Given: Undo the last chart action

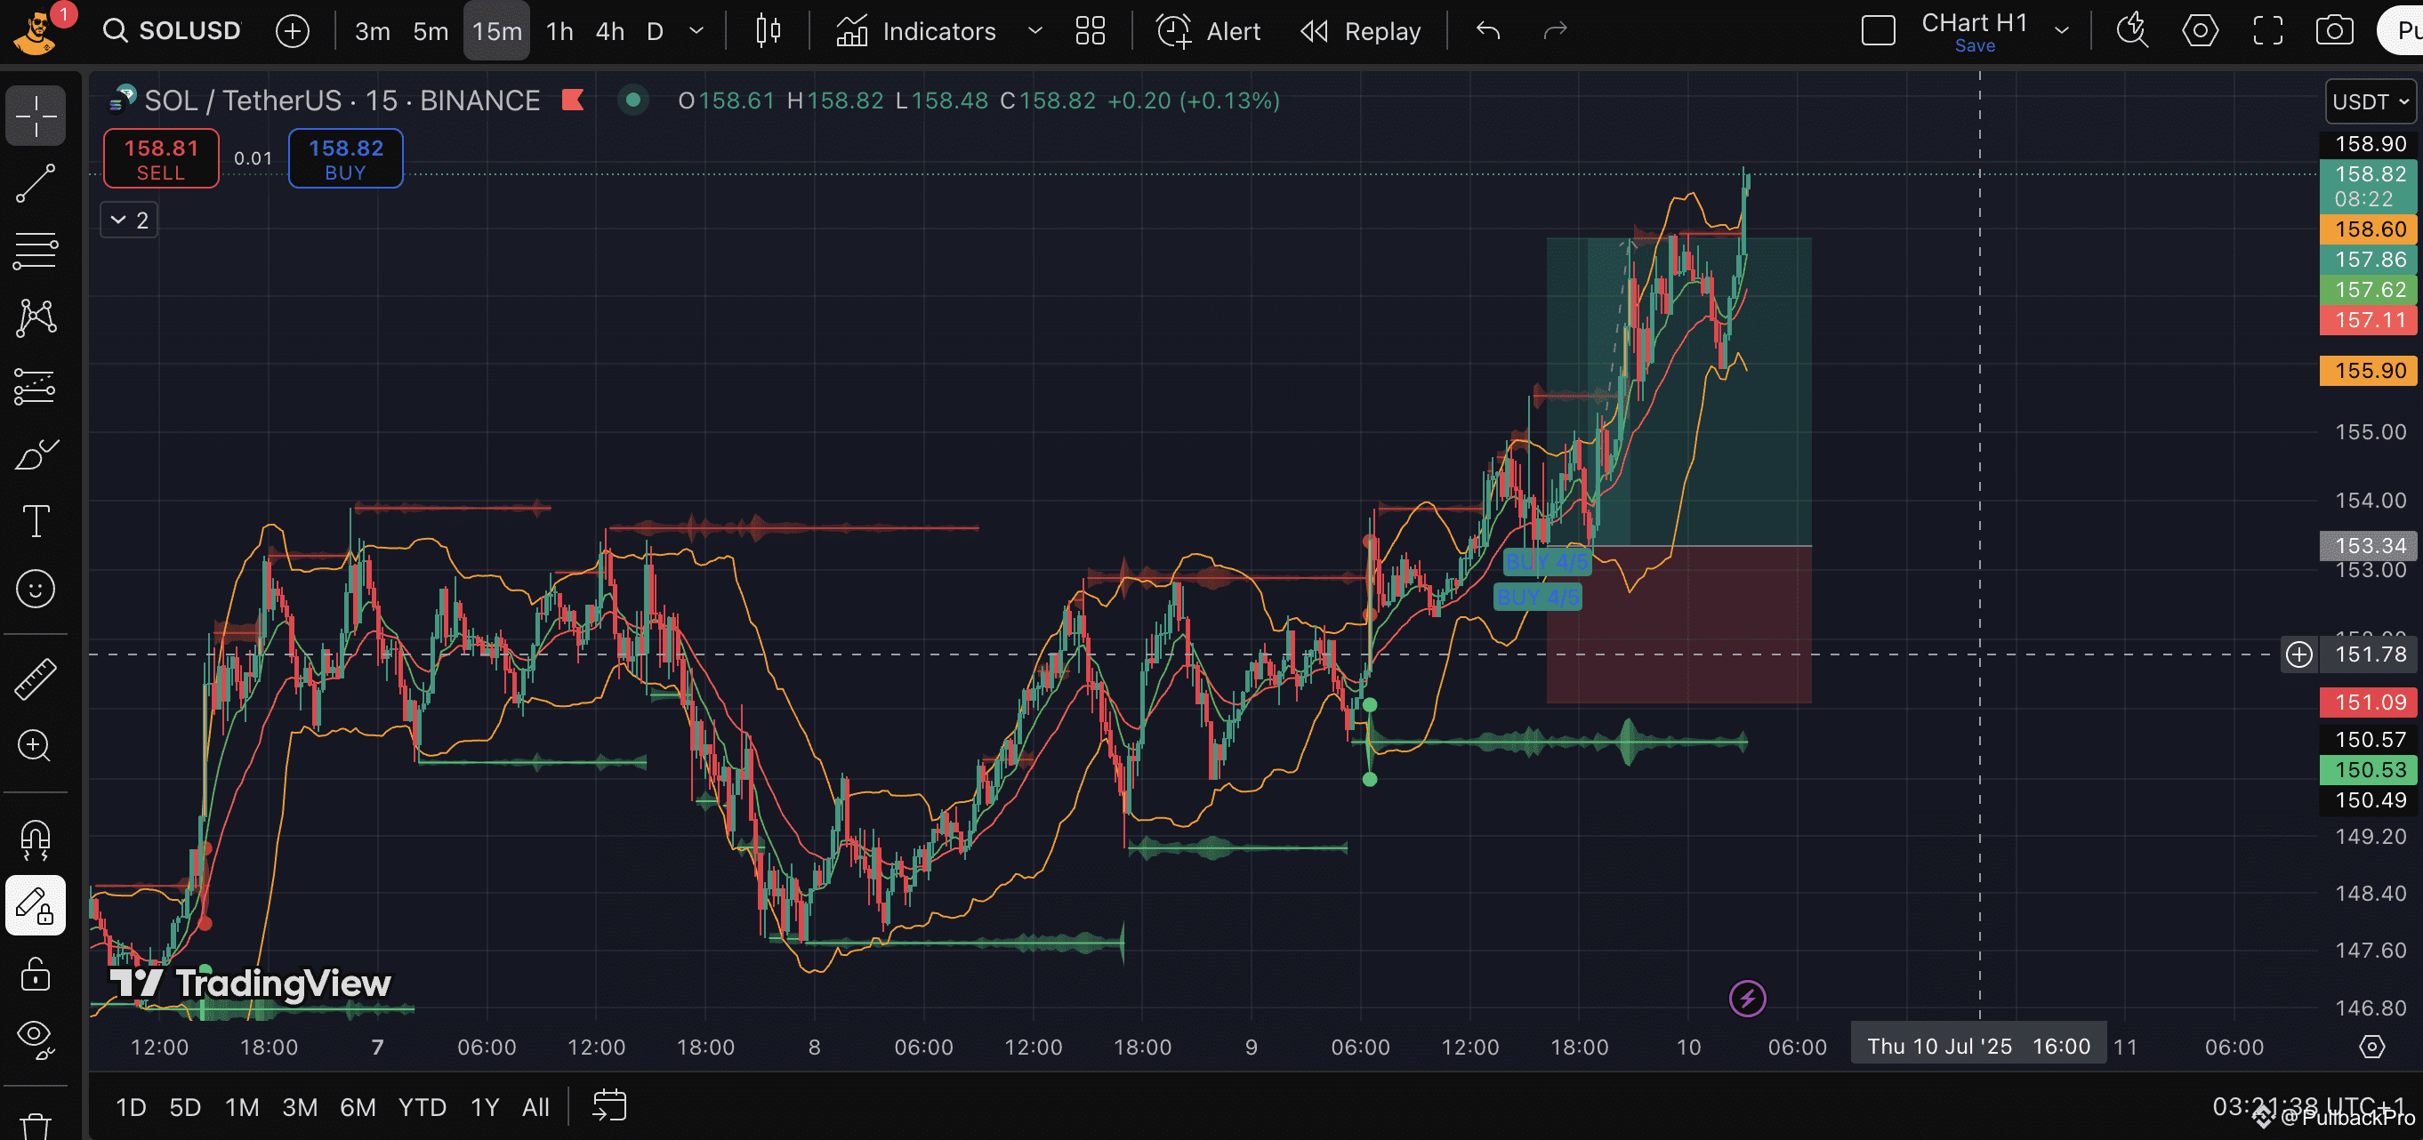Looking at the screenshot, I should pos(1488,31).
